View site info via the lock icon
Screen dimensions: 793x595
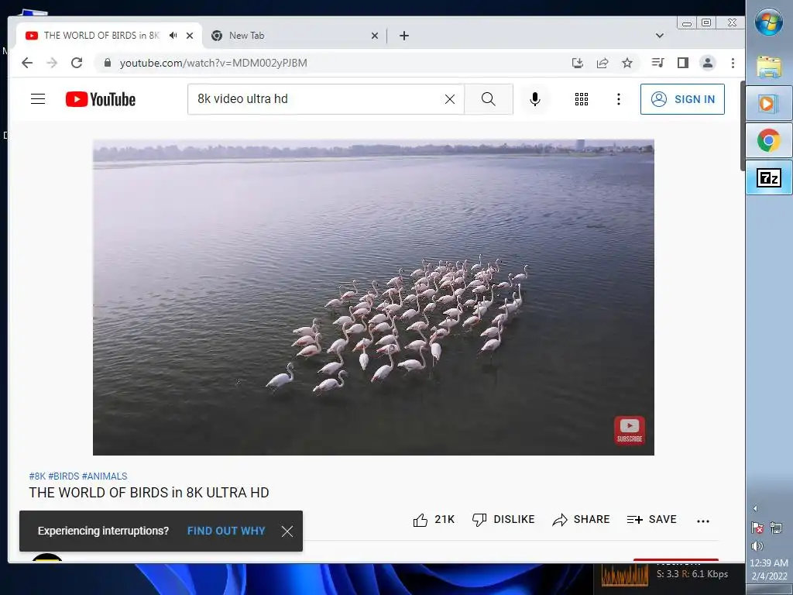pos(107,63)
